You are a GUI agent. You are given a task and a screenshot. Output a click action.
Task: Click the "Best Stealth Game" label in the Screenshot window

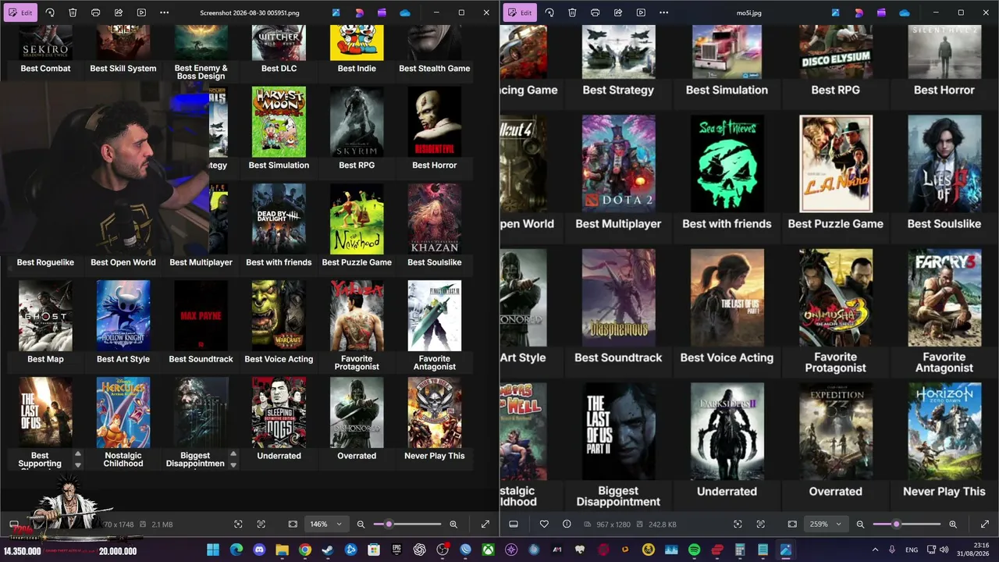pyautogui.click(x=435, y=69)
